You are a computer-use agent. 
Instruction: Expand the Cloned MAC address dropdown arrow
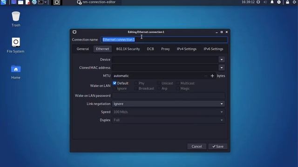coord(222,68)
